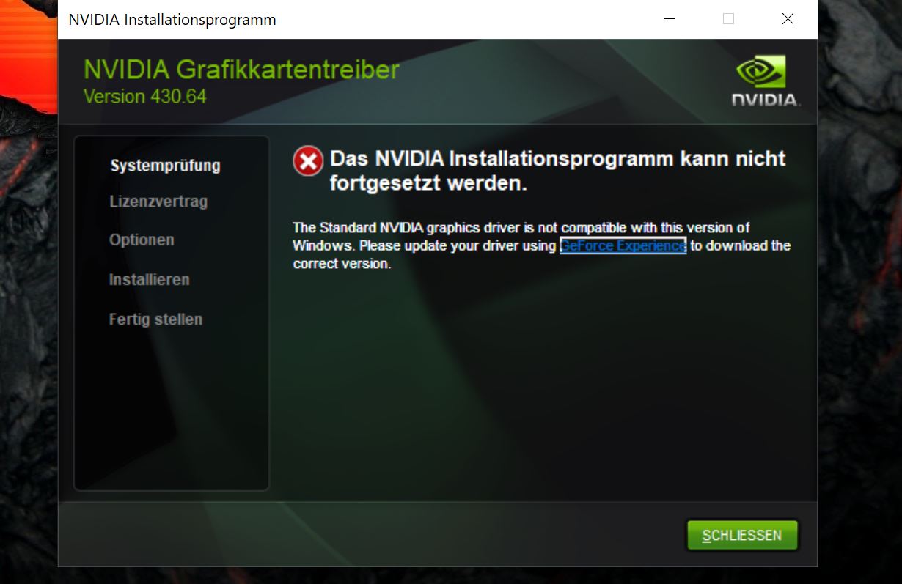The width and height of the screenshot is (902, 584).
Task: Select the Systemprüfung step
Action: (x=165, y=166)
